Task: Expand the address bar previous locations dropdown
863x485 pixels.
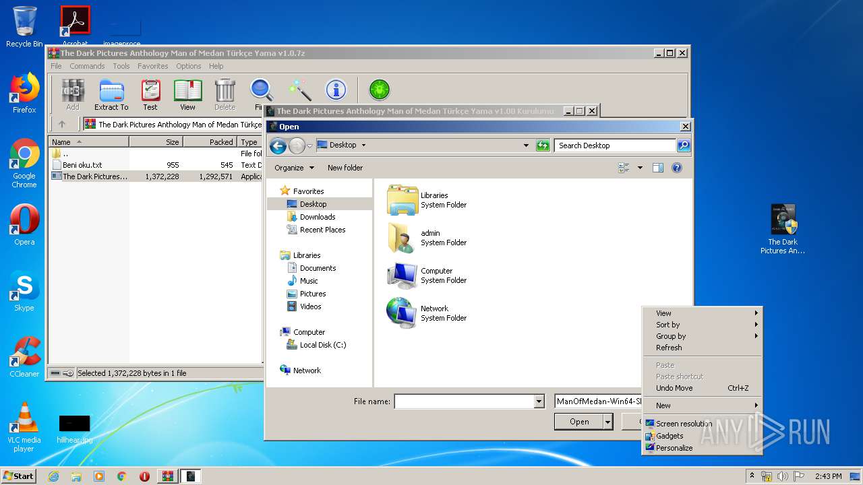Action: click(526, 145)
